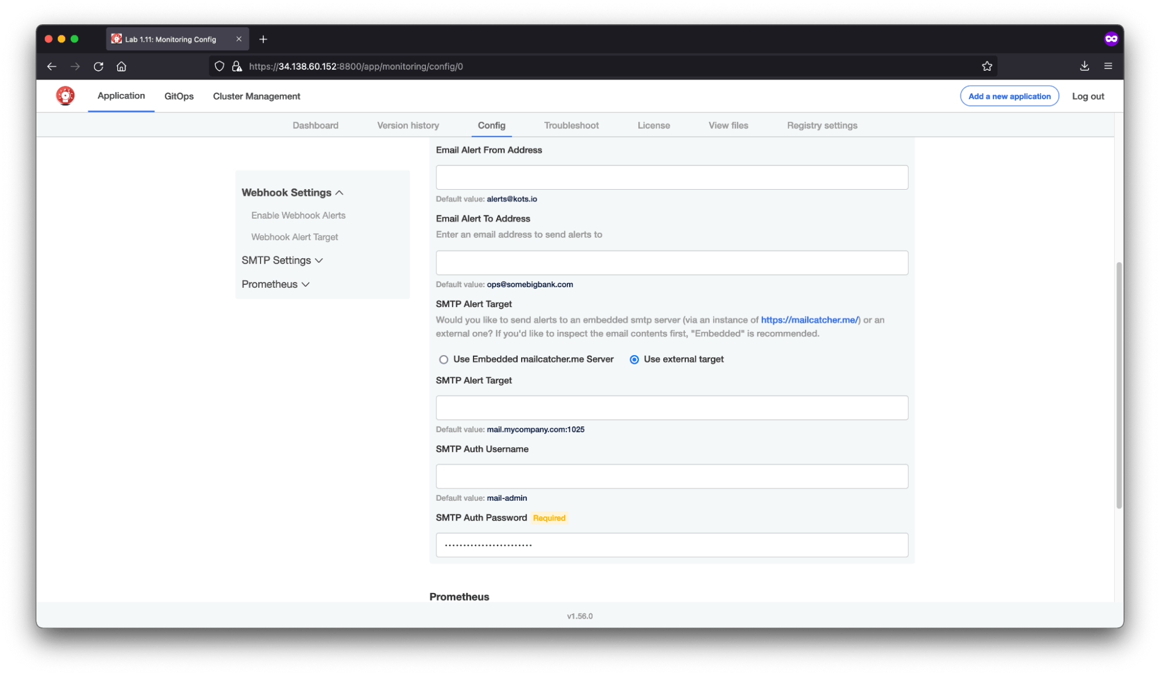Open the https://mailcatcher.me/ link

[x=809, y=320]
